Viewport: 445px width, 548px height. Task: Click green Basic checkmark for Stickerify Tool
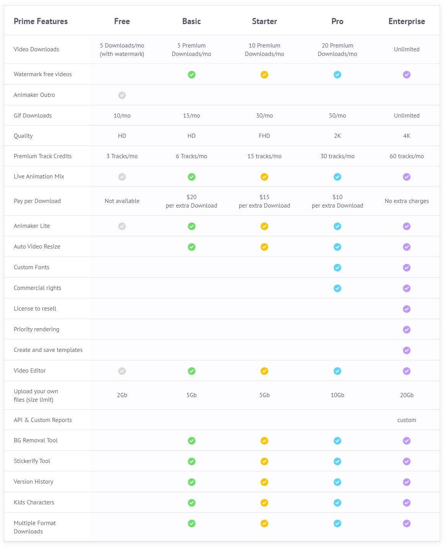point(192,461)
